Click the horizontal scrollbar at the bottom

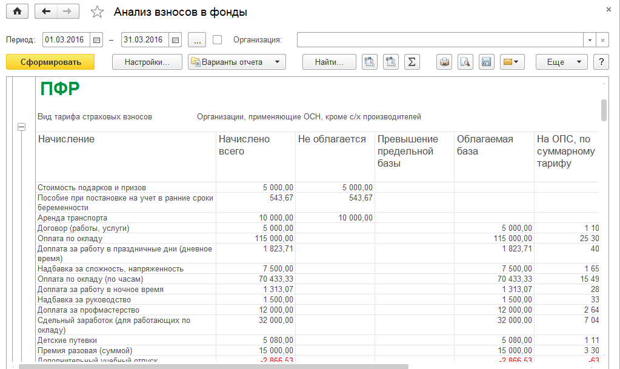[x=213, y=366]
